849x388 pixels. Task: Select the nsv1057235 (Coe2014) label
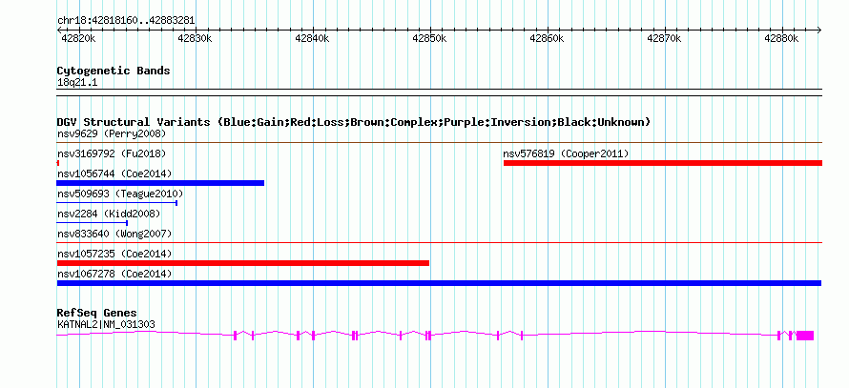coord(114,254)
